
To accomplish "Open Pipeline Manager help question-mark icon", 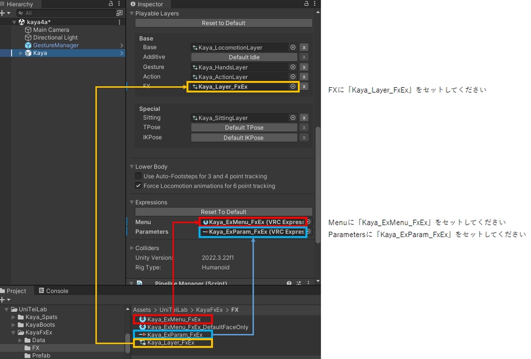I will tap(289, 283).
